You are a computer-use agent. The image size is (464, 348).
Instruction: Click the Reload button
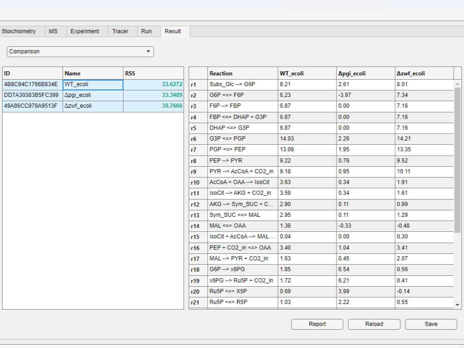point(374,324)
